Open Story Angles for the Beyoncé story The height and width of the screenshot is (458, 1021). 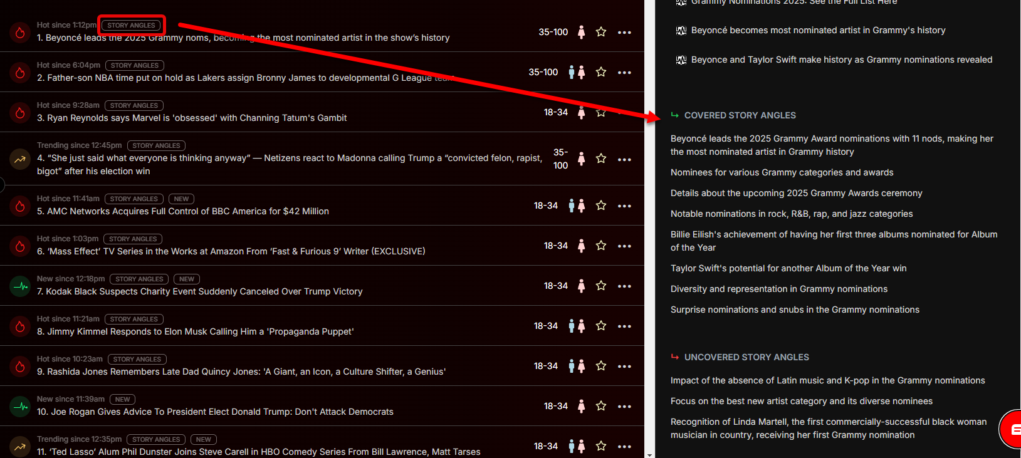pos(131,25)
